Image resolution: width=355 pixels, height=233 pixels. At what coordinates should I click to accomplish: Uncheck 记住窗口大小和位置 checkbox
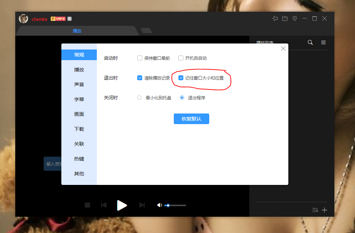[x=181, y=78]
